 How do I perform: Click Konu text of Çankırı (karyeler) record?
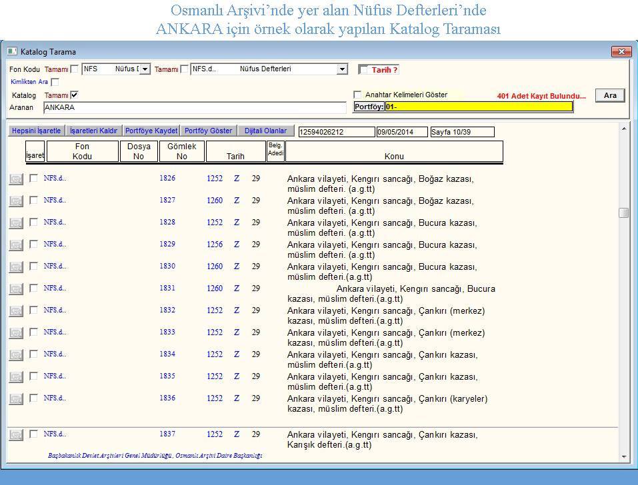pyautogui.click(x=387, y=404)
